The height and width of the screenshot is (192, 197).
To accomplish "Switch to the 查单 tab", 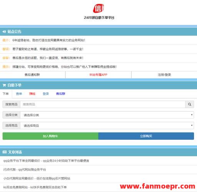I will (19, 94).
